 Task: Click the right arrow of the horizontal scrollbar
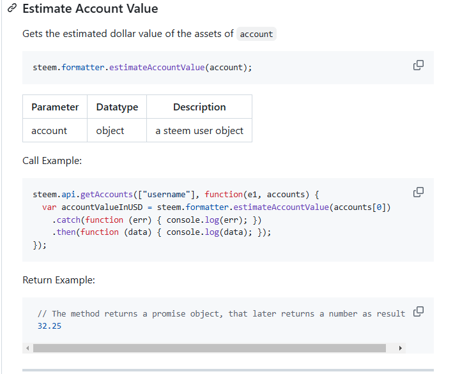pos(400,348)
